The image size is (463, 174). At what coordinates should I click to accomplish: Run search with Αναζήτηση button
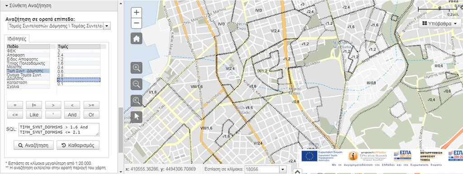pos(33,145)
